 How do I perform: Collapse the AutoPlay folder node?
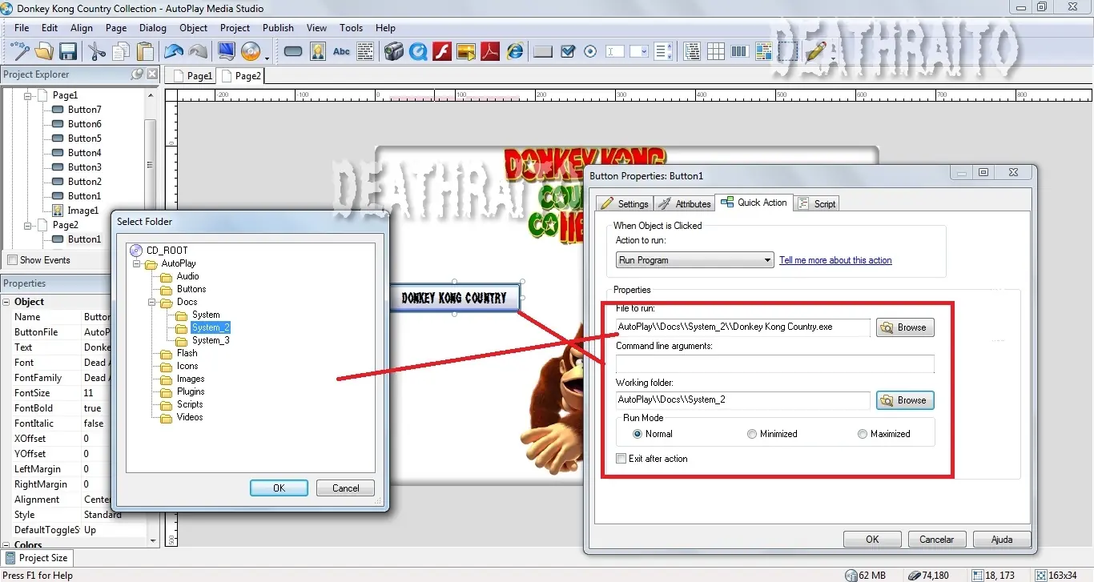click(x=136, y=263)
